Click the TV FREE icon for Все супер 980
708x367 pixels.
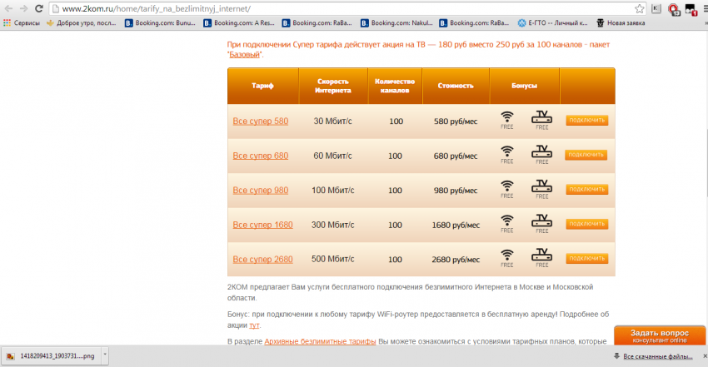point(542,187)
